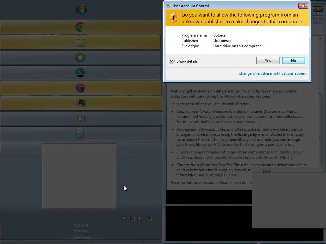Image resolution: width=326 pixels, height=244 pixels.
Task: Click the muted volume tray icon
Action: point(140,219)
